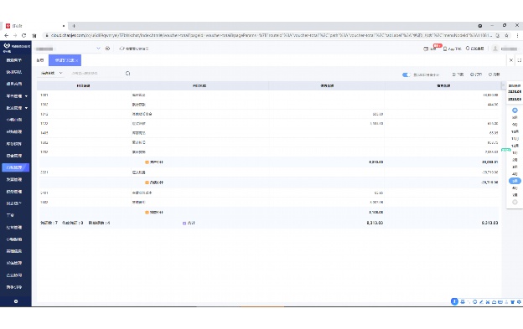Open the messages icon with red badge
The height and width of the screenshot is (329, 523).
tap(426, 49)
